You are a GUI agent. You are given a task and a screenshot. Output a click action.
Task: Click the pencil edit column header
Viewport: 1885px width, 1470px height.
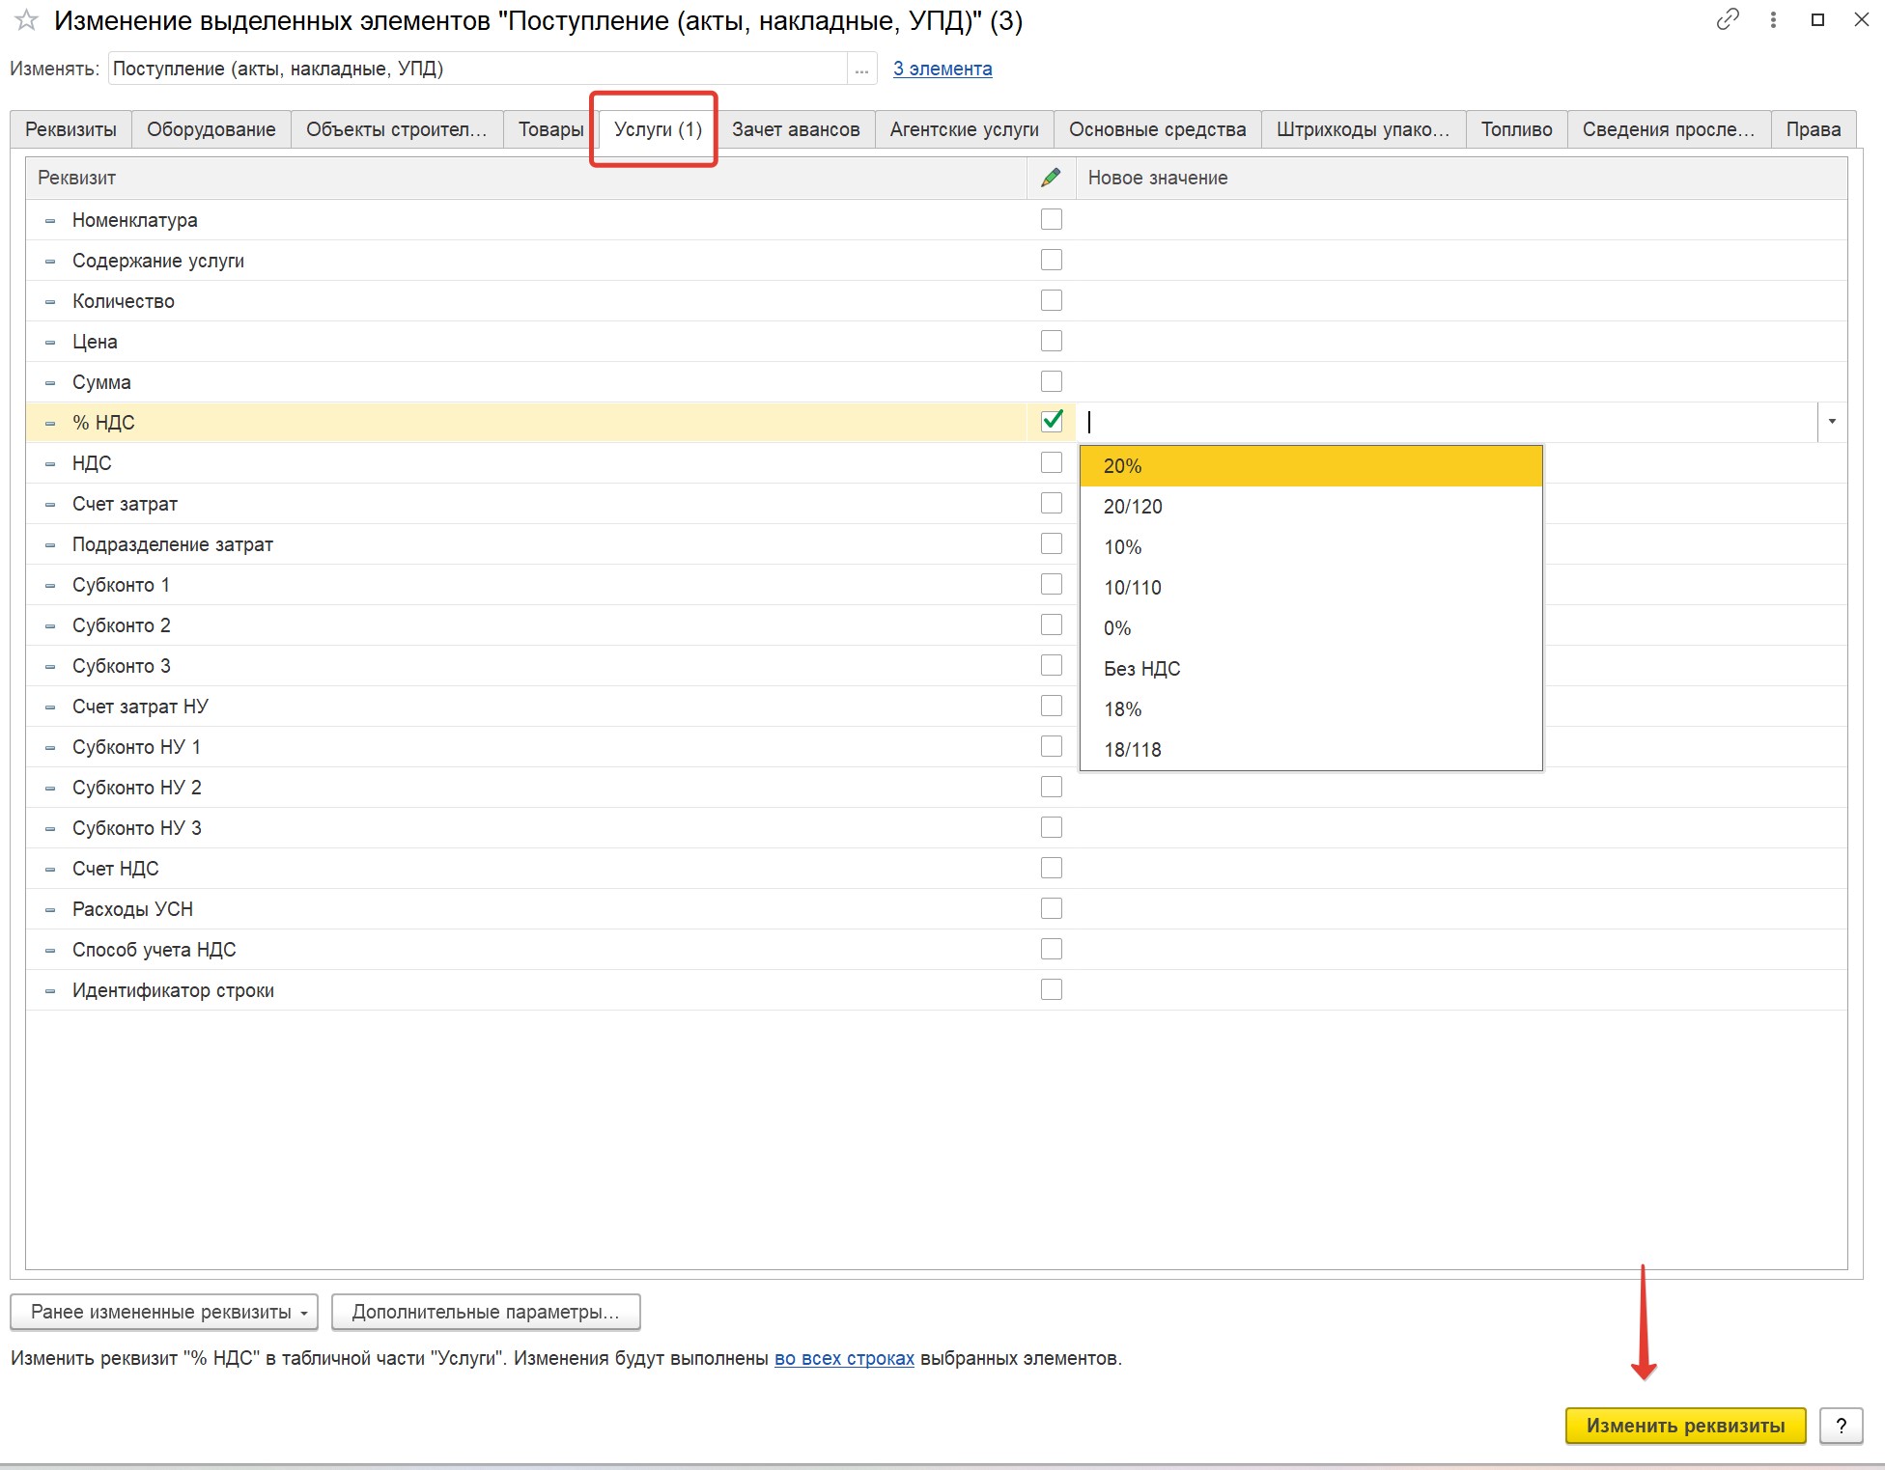coord(1052,178)
